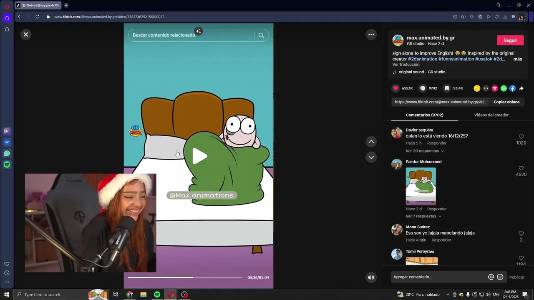Like Painter Mohammed's comment
Viewport: 534px width, 300px height.
click(x=521, y=168)
